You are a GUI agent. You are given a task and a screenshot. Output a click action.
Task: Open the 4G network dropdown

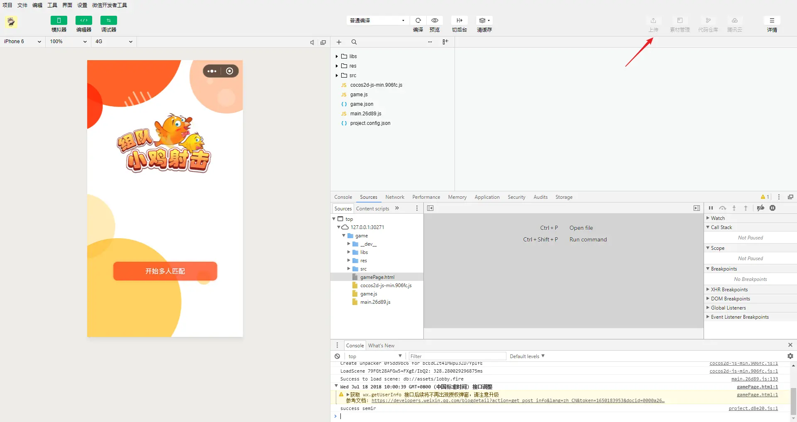tap(114, 41)
